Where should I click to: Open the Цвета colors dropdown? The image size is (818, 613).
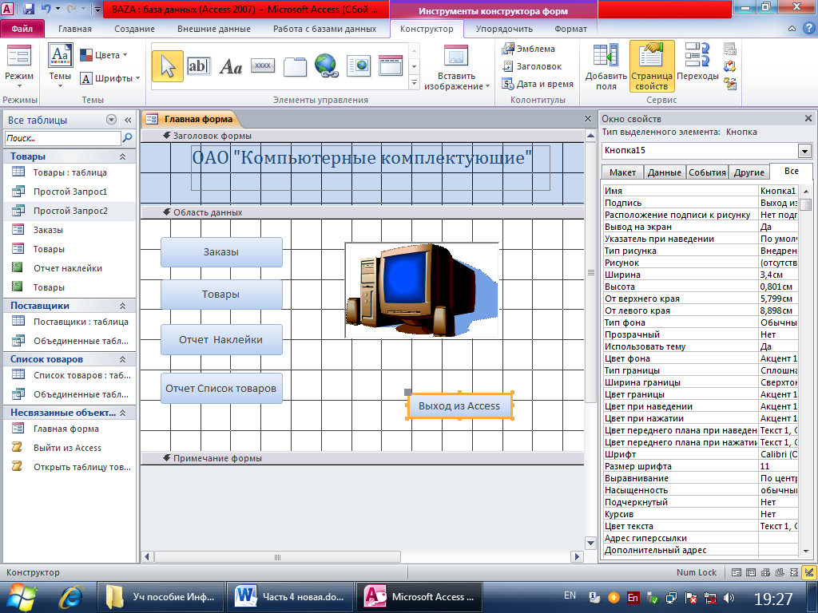click(104, 55)
